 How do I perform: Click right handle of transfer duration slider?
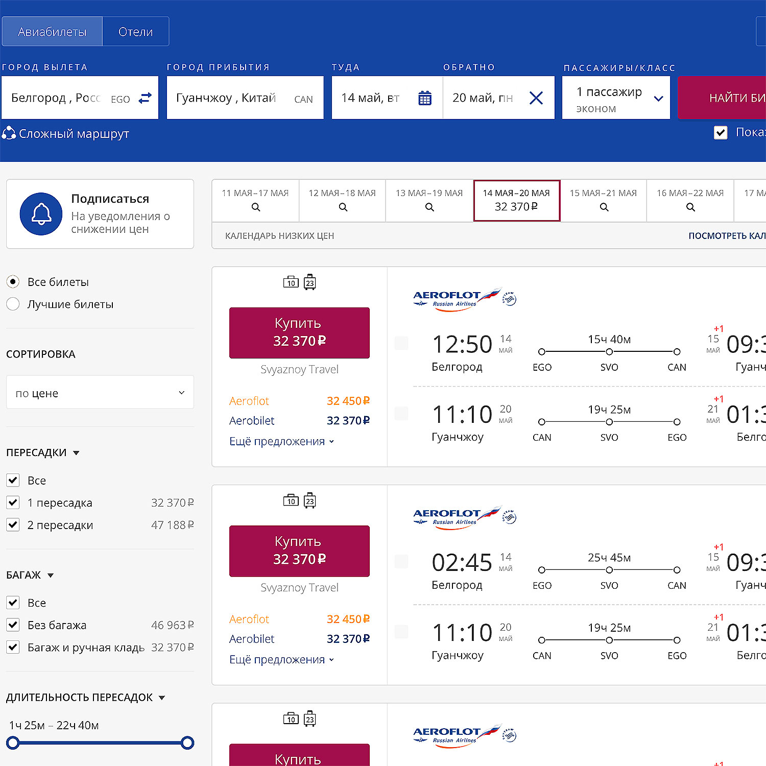(x=187, y=743)
